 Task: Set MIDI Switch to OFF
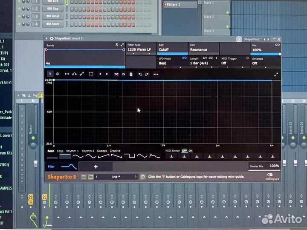184,151
